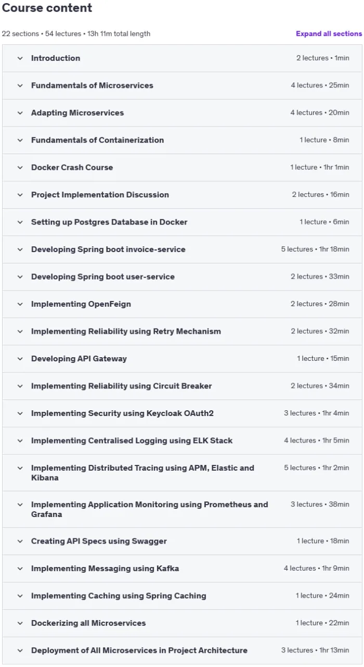This screenshot has height=667, width=364.
Task: Click chevron icon beside Implementing OpenFeign
Action: click(20, 304)
